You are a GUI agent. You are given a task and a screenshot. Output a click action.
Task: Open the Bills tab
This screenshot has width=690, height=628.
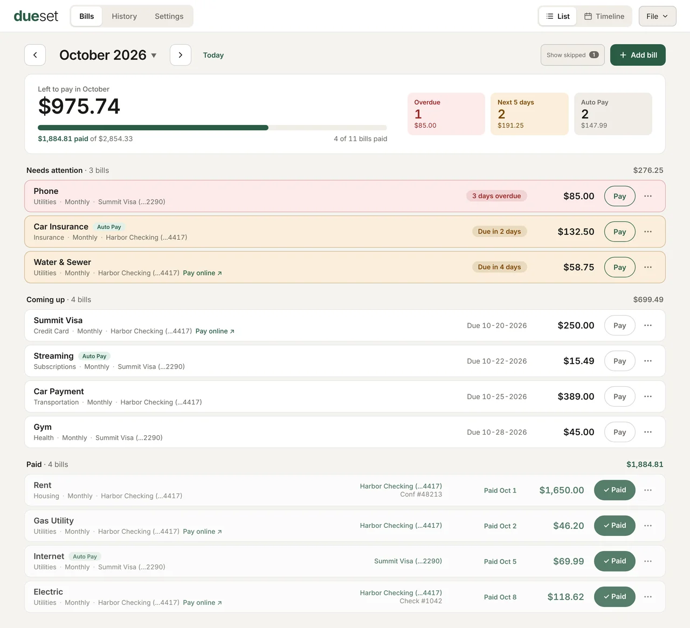tap(87, 16)
